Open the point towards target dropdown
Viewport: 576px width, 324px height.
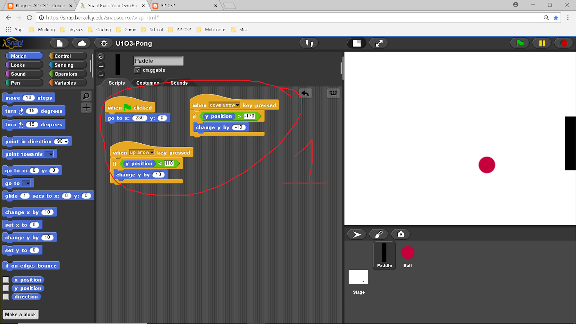point(49,154)
